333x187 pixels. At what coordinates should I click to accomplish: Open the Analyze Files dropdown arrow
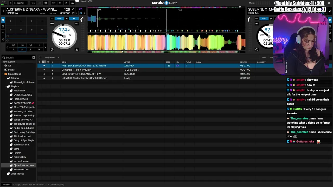[x=59, y=57]
